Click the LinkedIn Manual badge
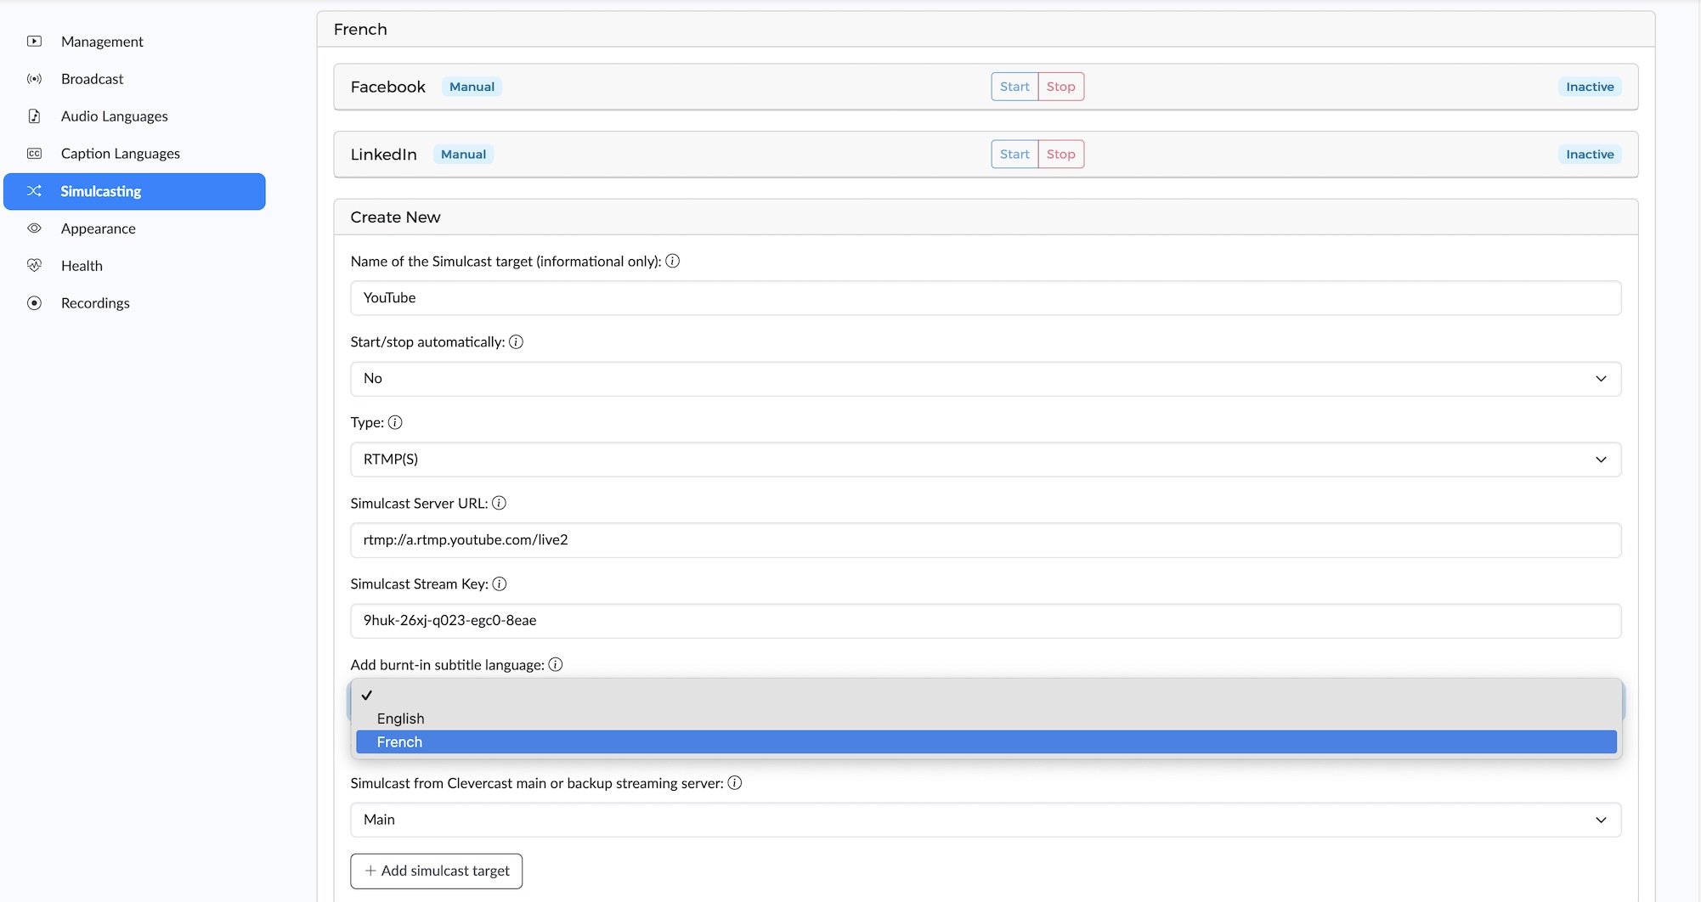1701x902 pixels. (x=463, y=155)
